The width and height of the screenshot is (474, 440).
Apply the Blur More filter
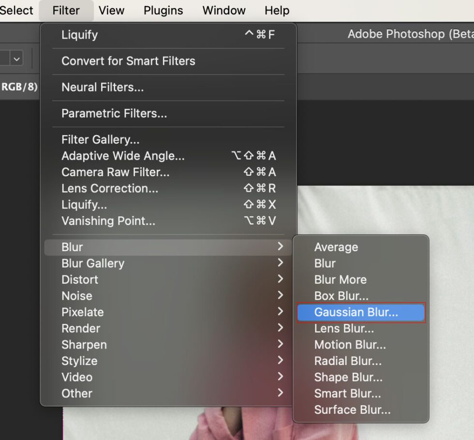coord(340,279)
